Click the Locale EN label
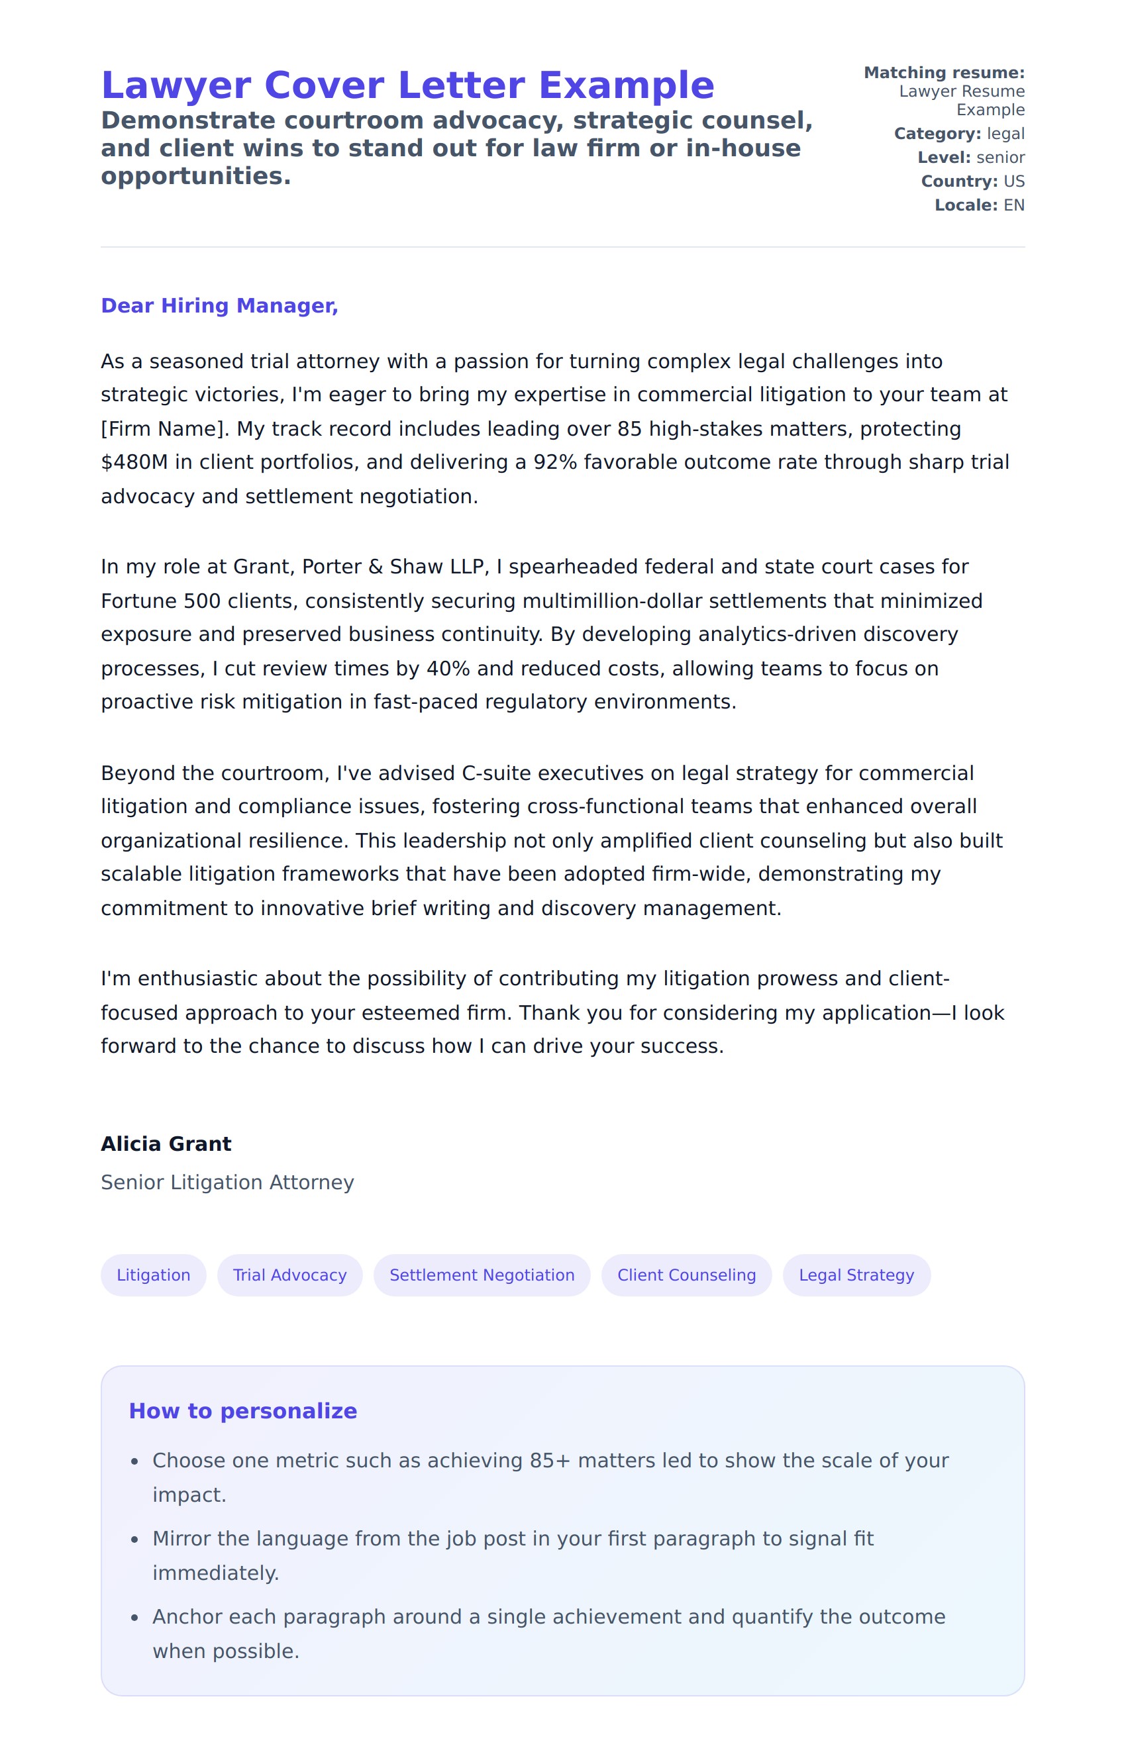This screenshot has width=1126, height=1760. pyautogui.click(x=979, y=205)
